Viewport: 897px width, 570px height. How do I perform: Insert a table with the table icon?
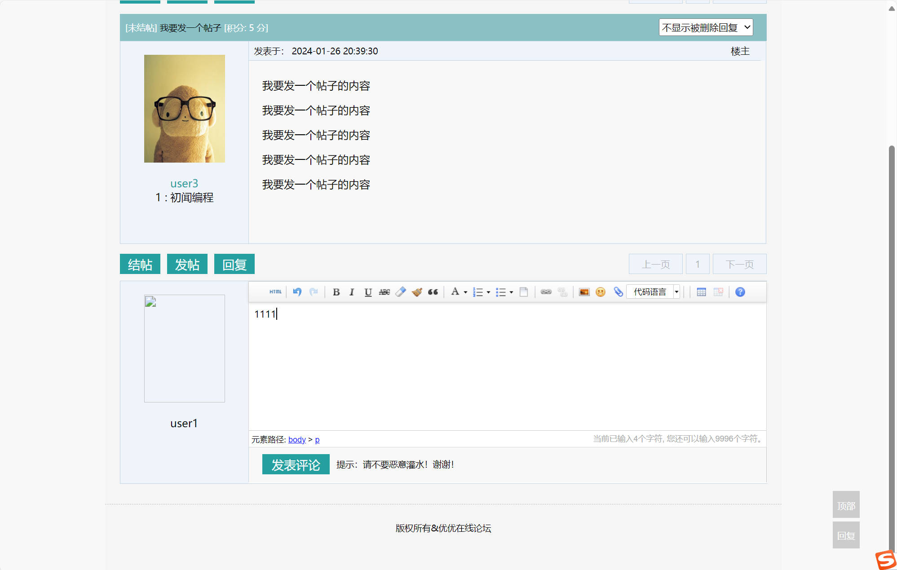[701, 292]
